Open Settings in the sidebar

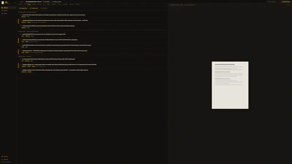tap(8, 157)
